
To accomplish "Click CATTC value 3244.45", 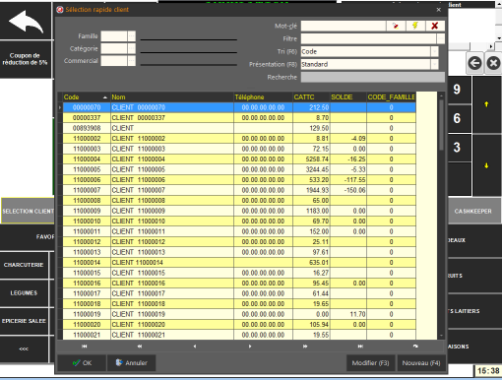I will (x=317, y=169).
